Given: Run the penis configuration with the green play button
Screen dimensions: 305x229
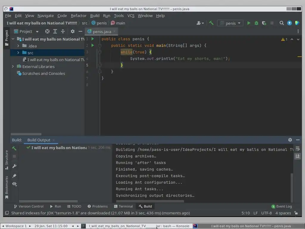Looking at the screenshot, I should point(249,23).
